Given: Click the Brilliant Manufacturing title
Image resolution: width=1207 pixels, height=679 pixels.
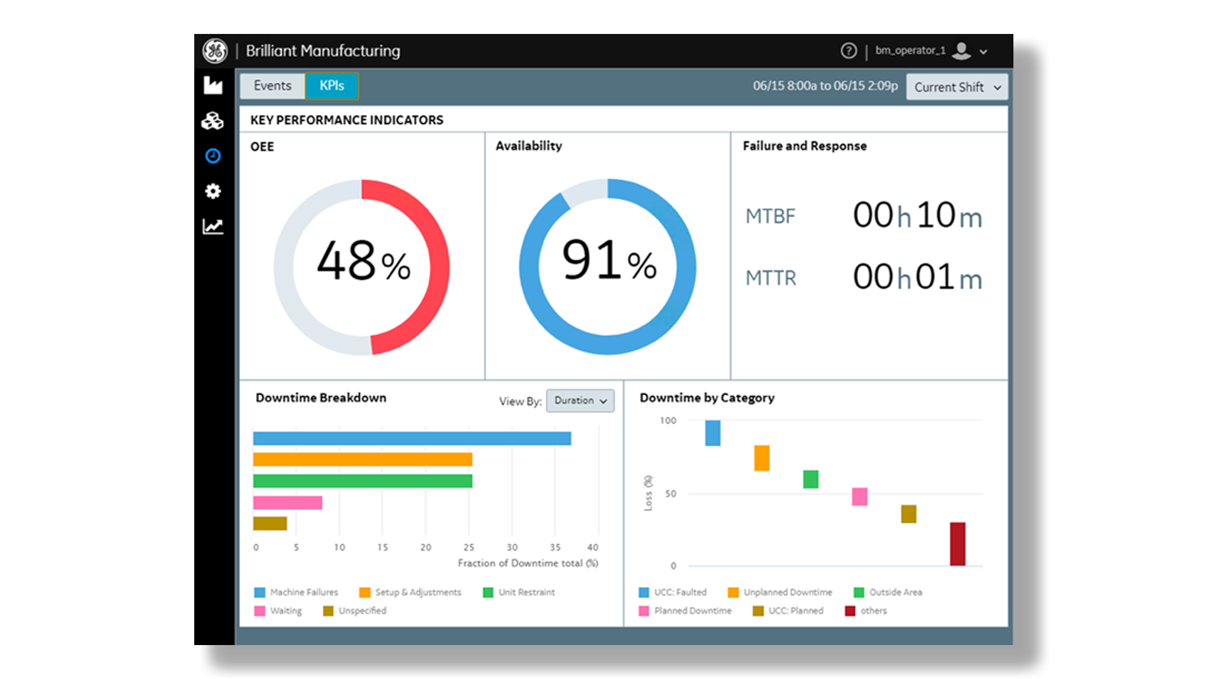Looking at the screenshot, I should [323, 51].
